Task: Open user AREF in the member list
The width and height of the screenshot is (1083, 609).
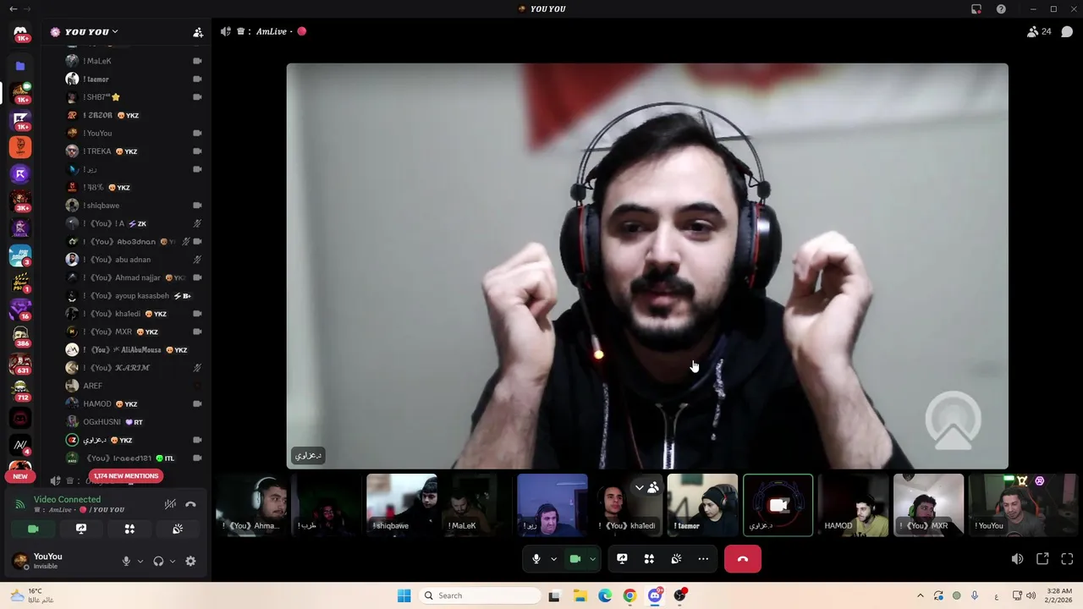Action: coord(134,386)
